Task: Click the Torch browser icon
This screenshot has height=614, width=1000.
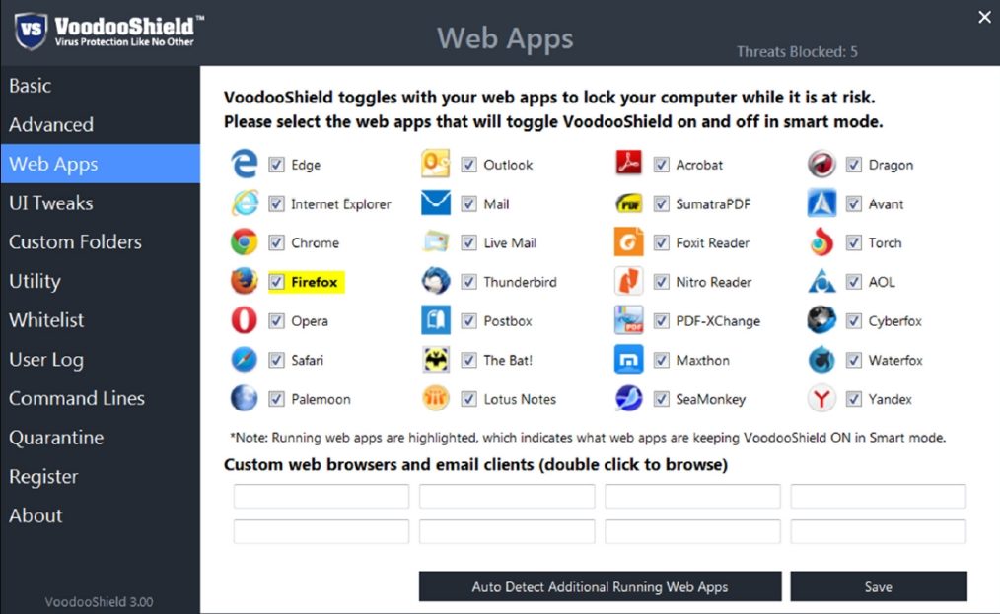Action: [821, 242]
